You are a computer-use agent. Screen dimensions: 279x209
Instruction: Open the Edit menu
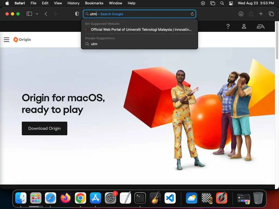click(45, 3)
